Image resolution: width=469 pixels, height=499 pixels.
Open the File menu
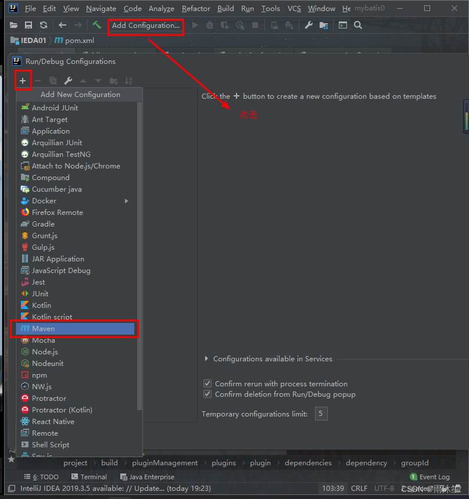pos(30,9)
